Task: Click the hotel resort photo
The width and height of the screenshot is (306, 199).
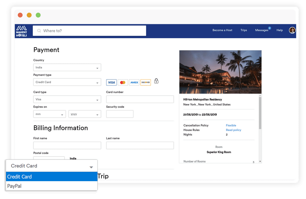Action: pos(220,72)
